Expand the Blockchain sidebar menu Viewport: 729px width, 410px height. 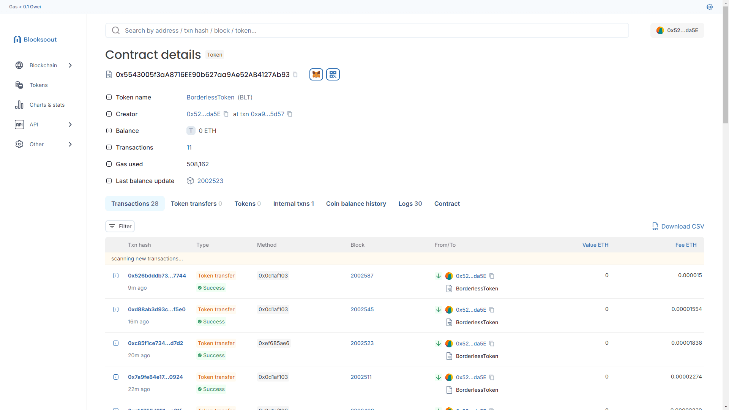click(43, 65)
